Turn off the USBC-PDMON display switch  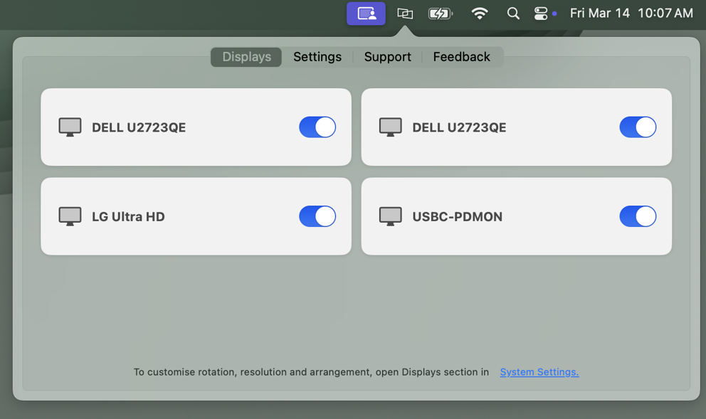coord(638,216)
